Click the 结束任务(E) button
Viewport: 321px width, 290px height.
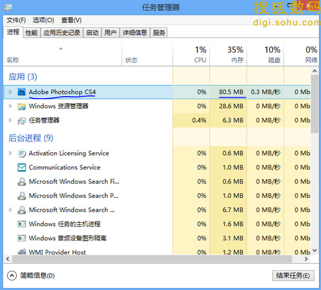pos(293,275)
